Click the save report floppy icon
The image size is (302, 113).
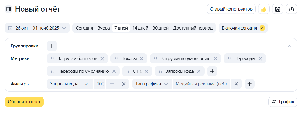click(278, 9)
